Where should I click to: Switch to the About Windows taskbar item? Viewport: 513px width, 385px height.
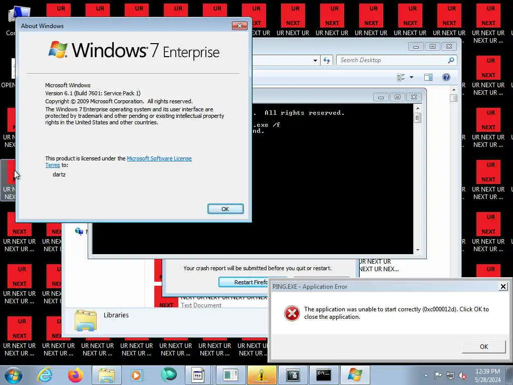[x=355, y=375]
